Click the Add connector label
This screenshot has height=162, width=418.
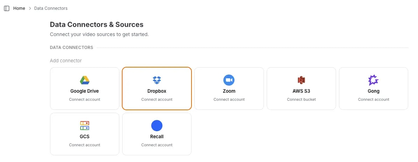(x=66, y=61)
